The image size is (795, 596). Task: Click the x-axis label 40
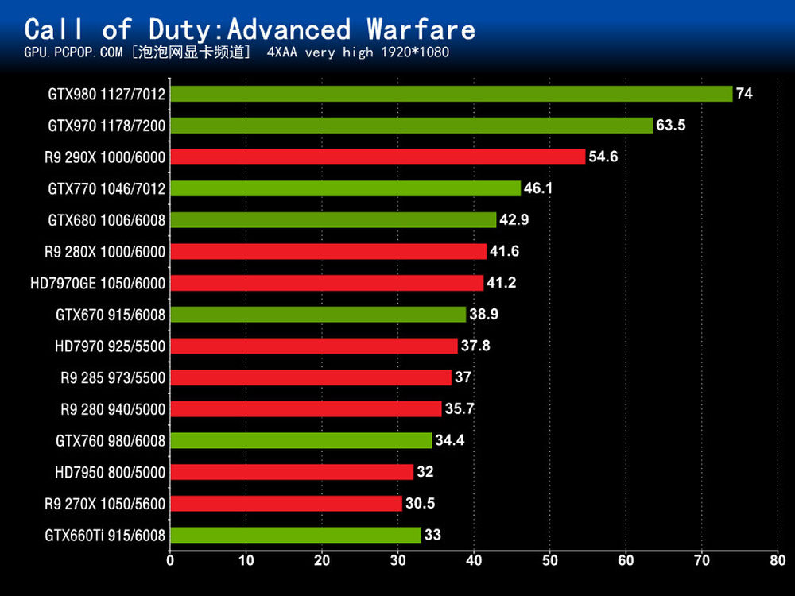(474, 560)
